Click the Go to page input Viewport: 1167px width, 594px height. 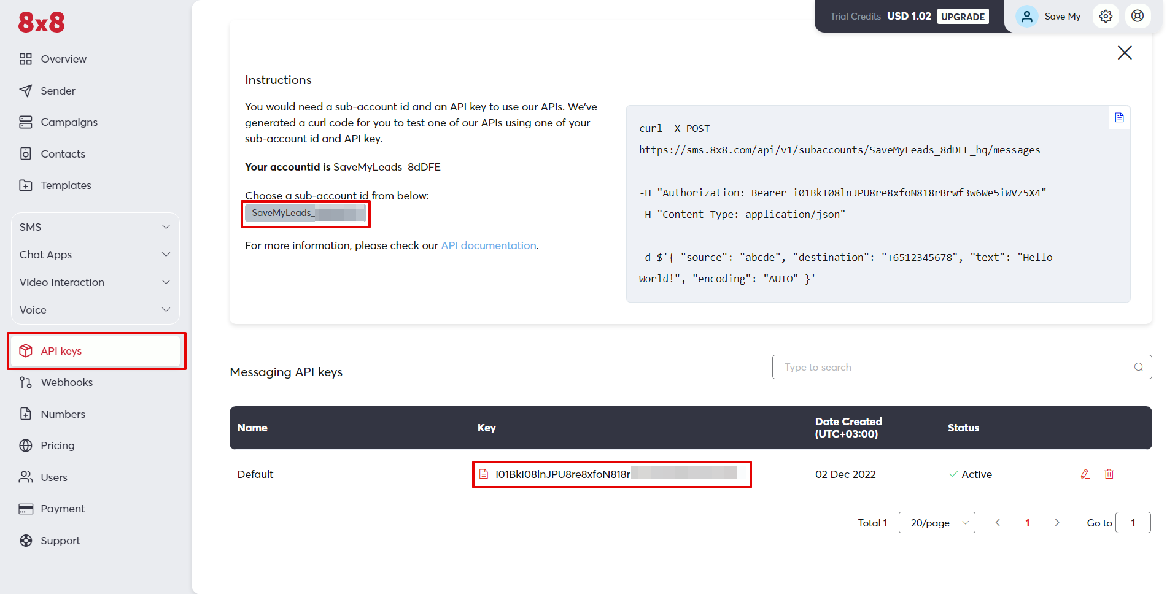coord(1133,523)
